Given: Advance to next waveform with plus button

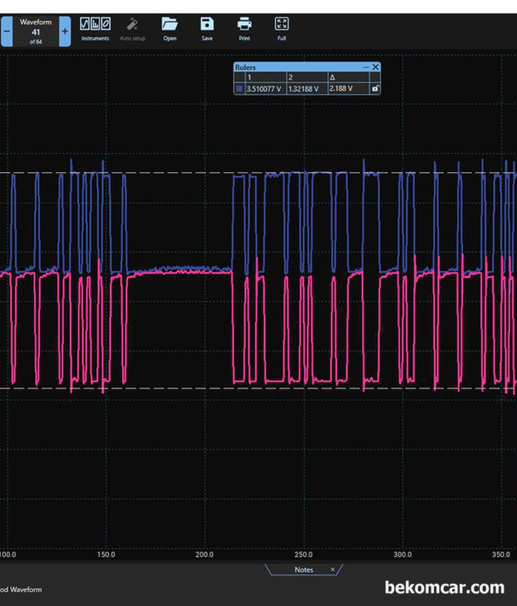Looking at the screenshot, I should click(x=65, y=31).
